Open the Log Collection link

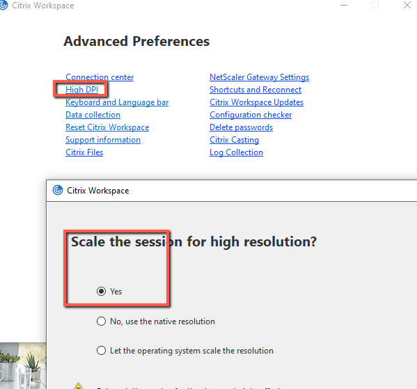pos(236,152)
